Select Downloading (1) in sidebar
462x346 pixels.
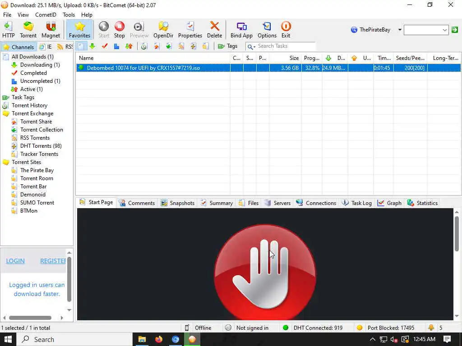click(x=40, y=65)
